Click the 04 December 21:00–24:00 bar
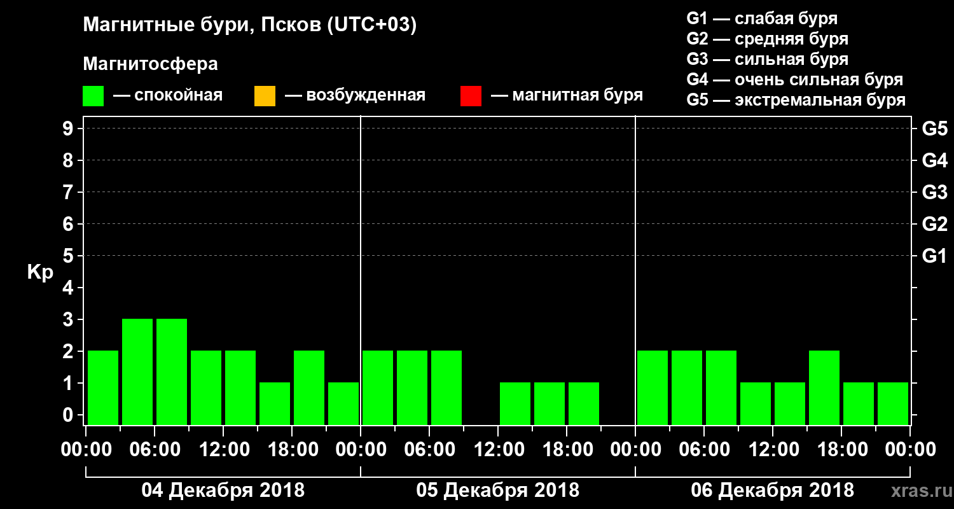This screenshot has height=509, width=954. pyautogui.click(x=343, y=403)
